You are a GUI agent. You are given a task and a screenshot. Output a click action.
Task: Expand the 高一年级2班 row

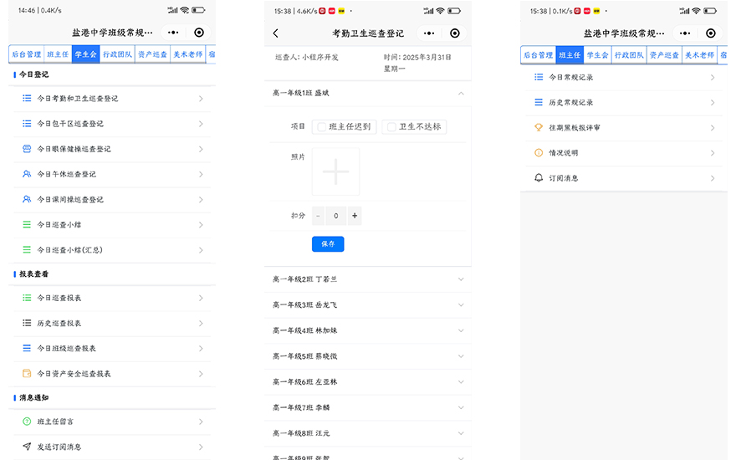tap(367, 279)
